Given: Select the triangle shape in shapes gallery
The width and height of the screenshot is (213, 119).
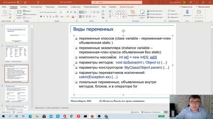Looking at the screenshot, I should 110,14.
